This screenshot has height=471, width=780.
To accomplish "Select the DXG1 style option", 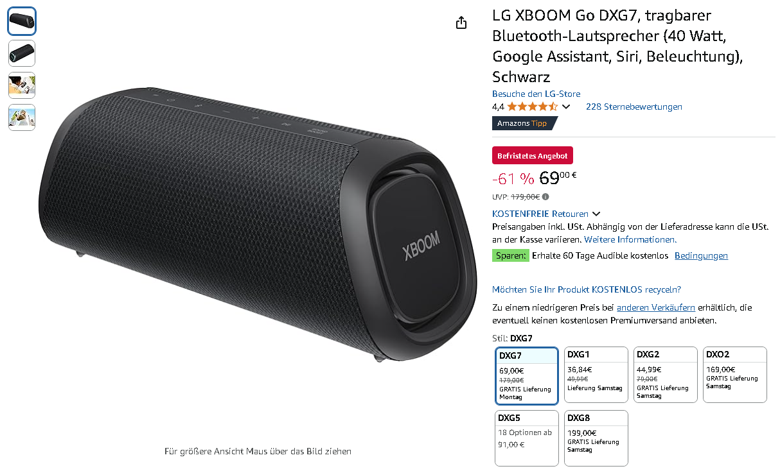I will click(x=596, y=375).
